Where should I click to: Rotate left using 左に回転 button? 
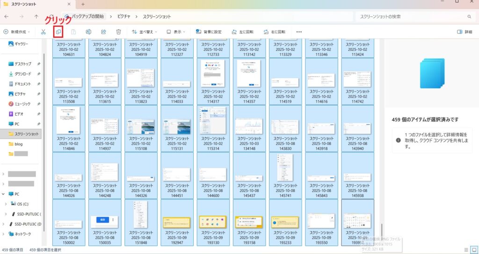(243, 32)
